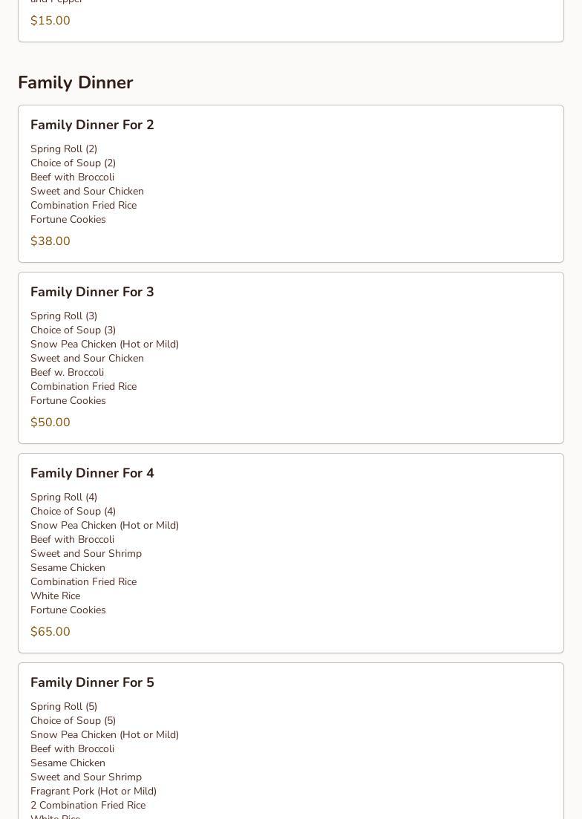Click Fragrant Pork (Hot or Mild) line
The height and width of the screenshot is (819, 582).
[94, 791]
